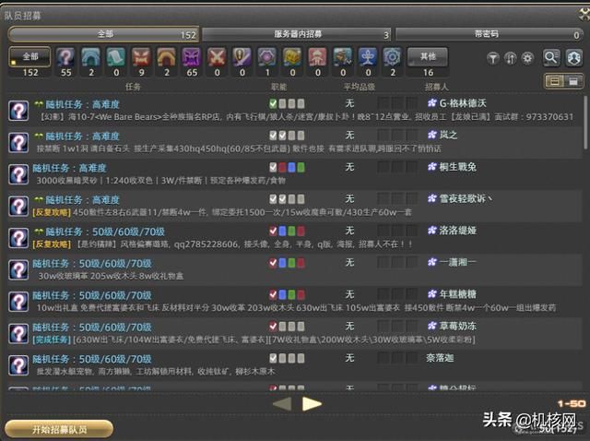Click the first checked slot in 岚之 row
Screen dimensions: 590x441
coord(273,136)
